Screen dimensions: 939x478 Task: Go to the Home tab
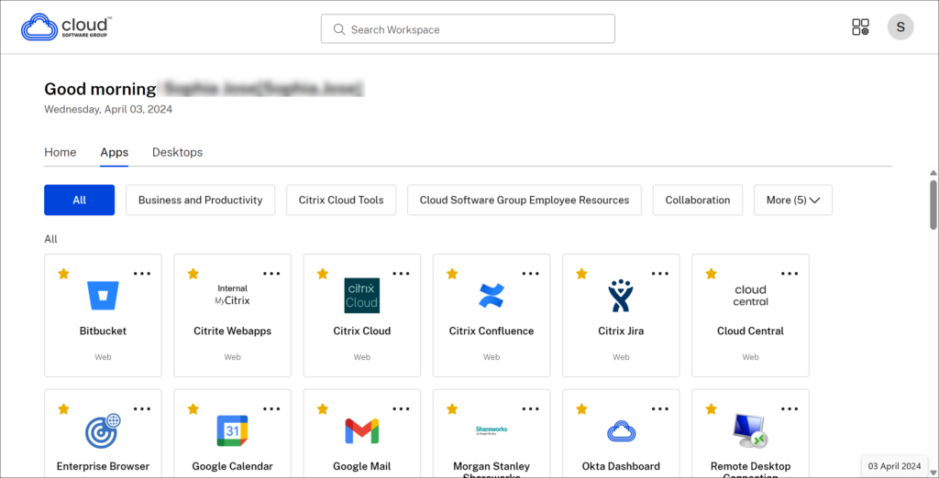click(x=61, y=152)
